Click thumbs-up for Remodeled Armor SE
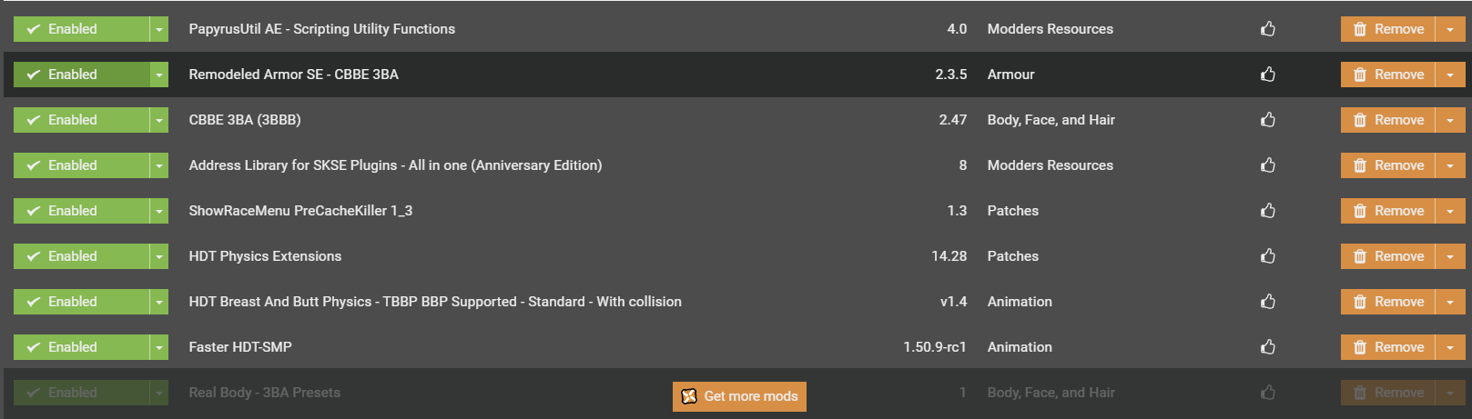This screenshot has height=419, width=1472. click(1268, 75)
